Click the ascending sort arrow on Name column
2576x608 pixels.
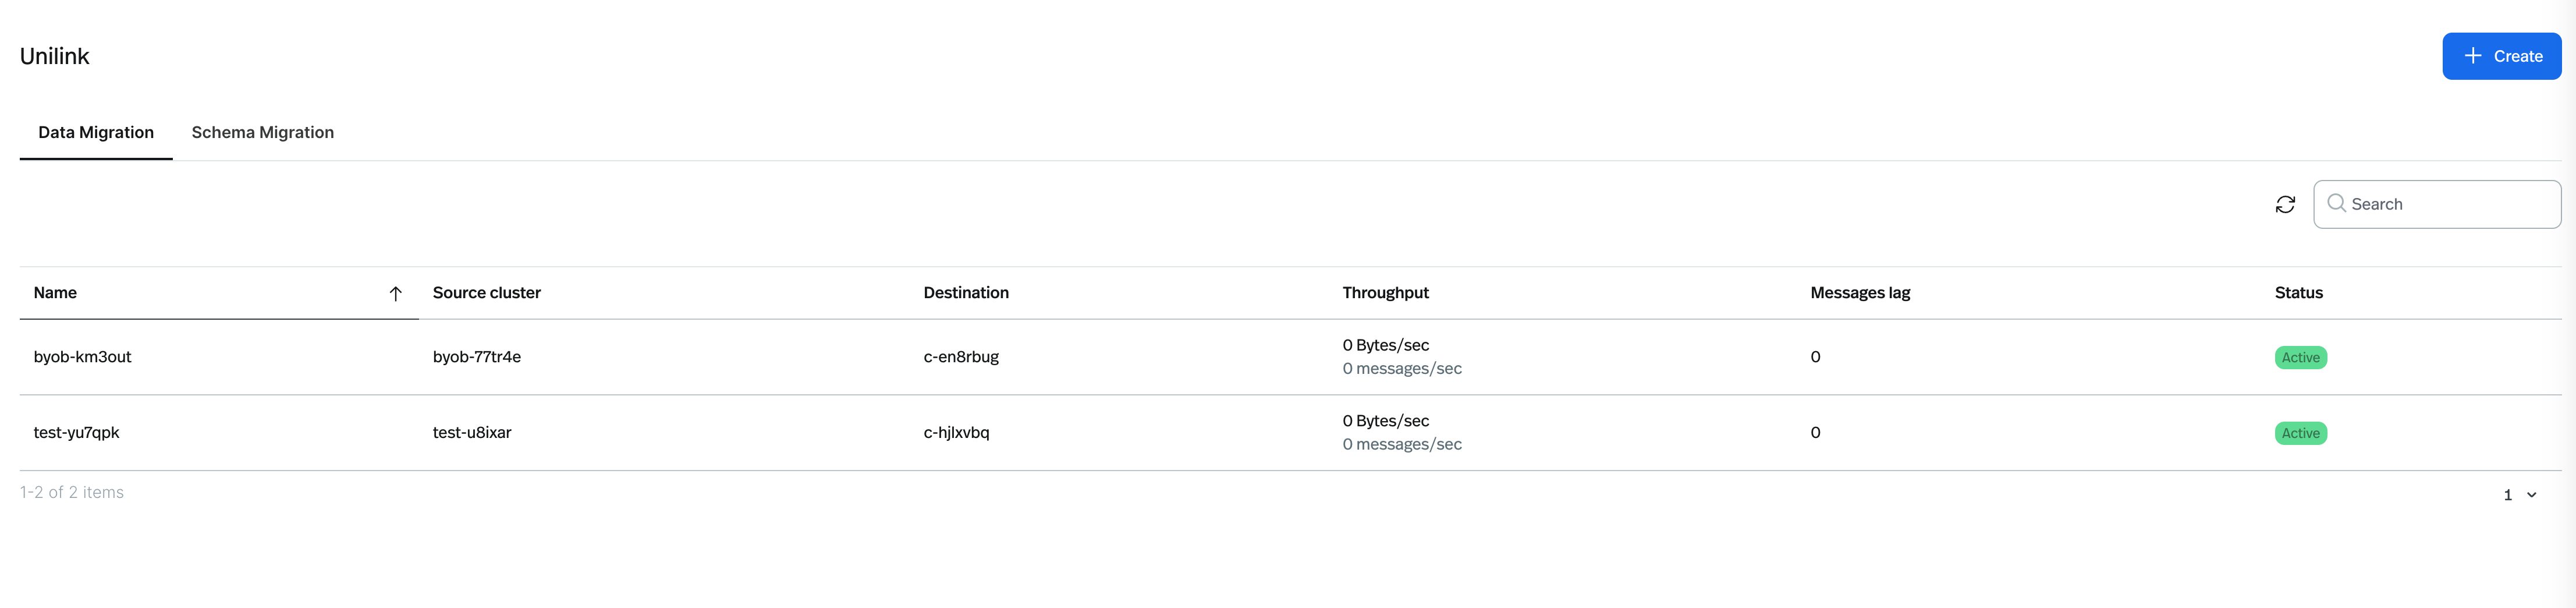point(396,293)
